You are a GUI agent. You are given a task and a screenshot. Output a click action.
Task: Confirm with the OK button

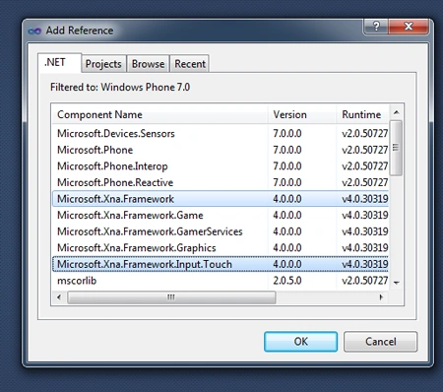(x=300, y=342)
